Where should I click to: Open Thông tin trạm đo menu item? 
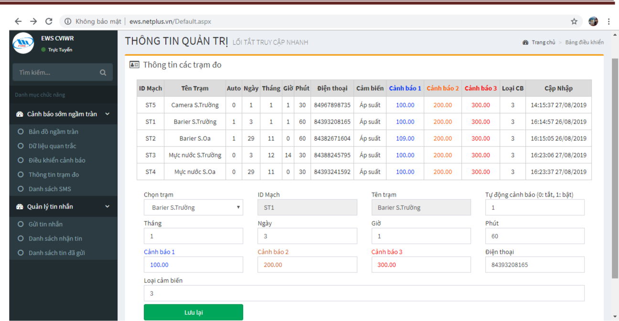54,175
